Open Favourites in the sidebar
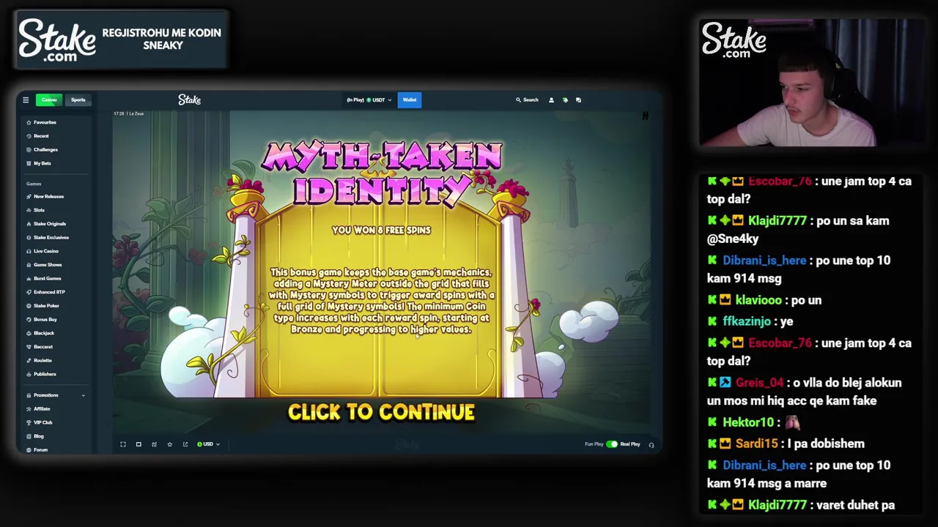 pyautogui.click(x=42, y=122)
